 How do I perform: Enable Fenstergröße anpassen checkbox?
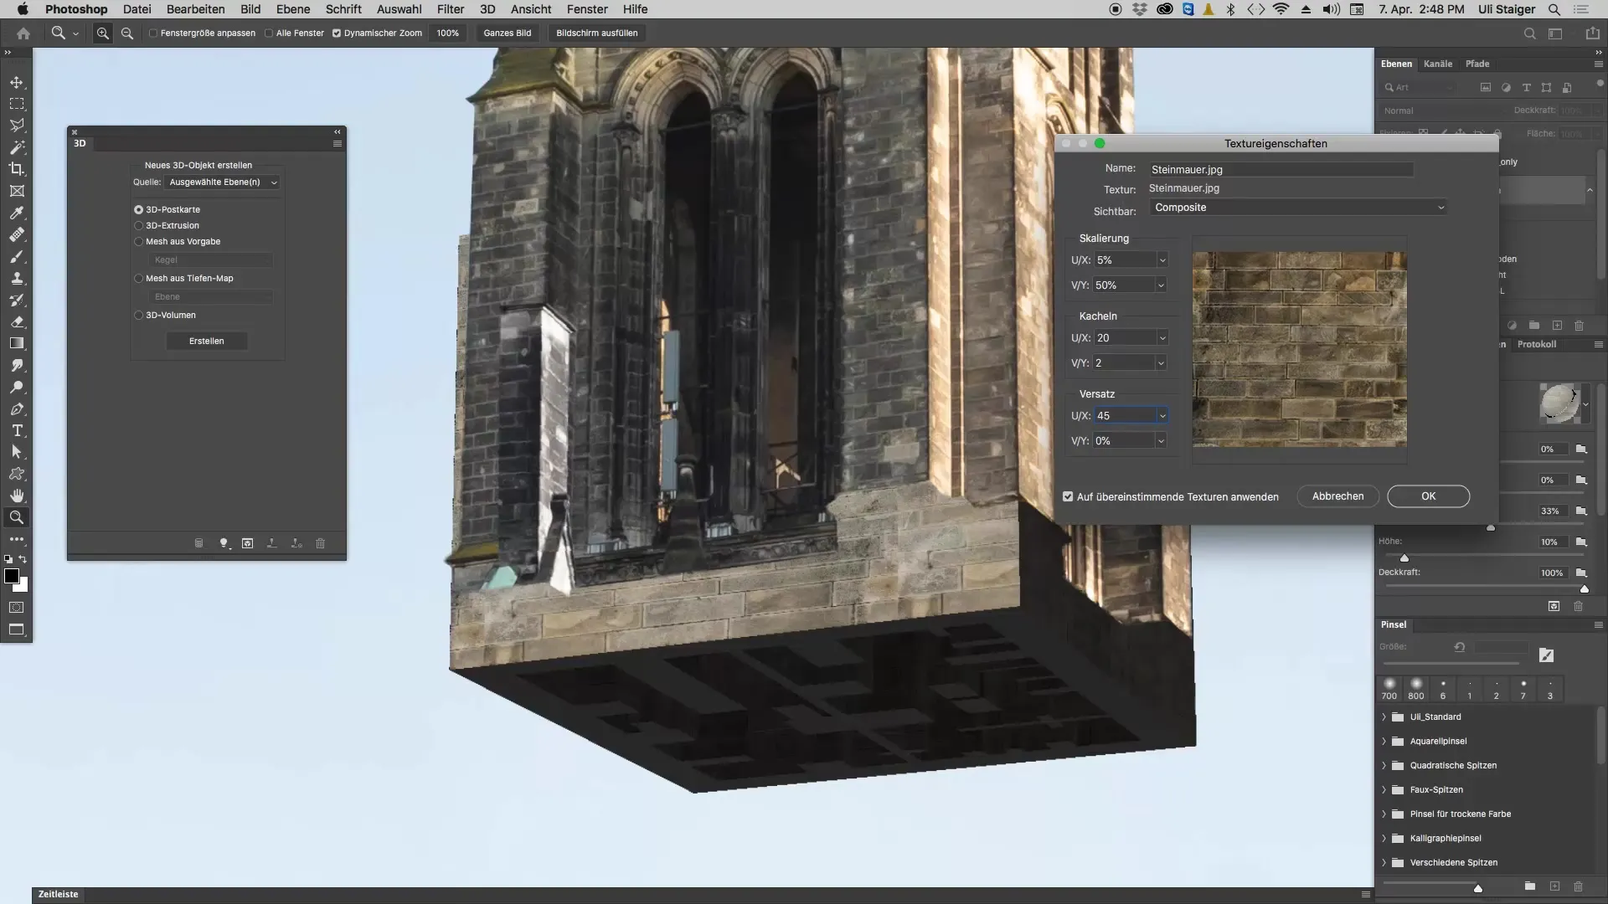[153, 33]
